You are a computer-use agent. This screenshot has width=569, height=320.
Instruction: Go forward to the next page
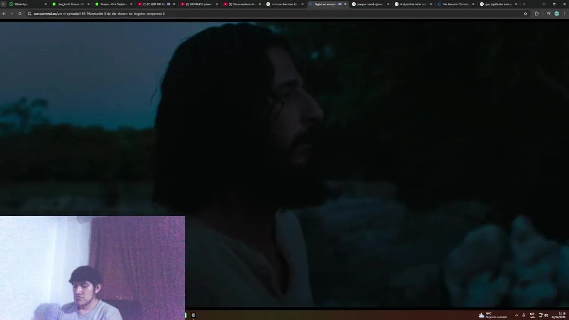pos(12,14)
